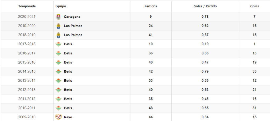Image resolution: width=270 pixels, height=121 pixels.
Task: Click Betis crest in 2012-2013 row
Action: [59, 90]
